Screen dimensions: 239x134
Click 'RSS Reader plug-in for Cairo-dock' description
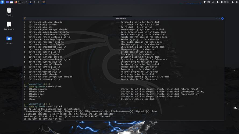point(141,42)
